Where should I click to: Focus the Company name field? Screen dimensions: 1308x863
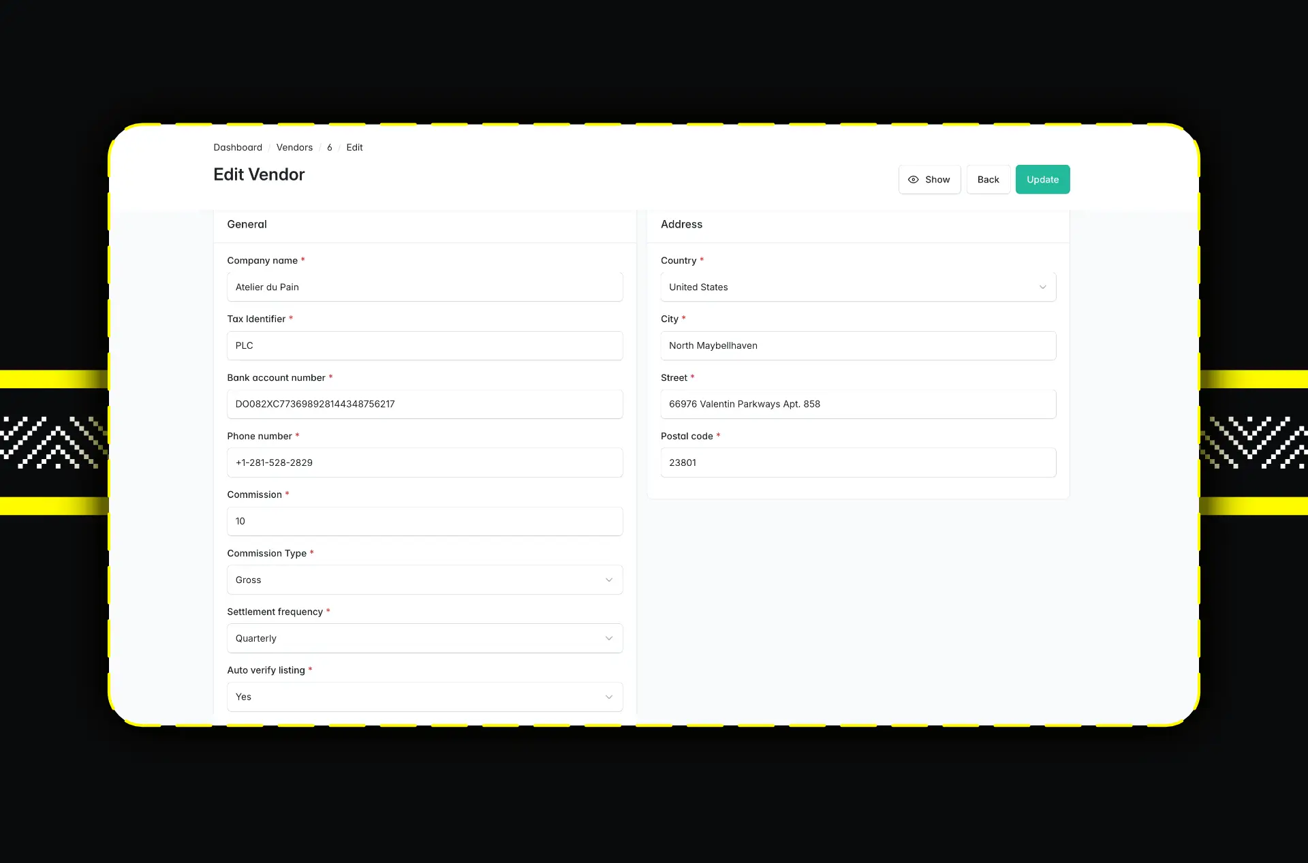(424, 287)
